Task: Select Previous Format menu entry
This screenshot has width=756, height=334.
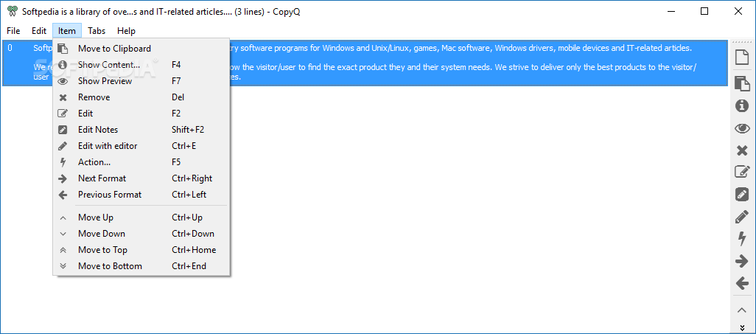Action: tap(141, 195)
